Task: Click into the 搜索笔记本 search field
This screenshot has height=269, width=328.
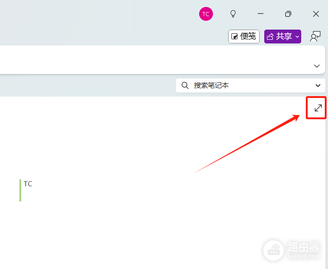Action: (x=250, y=86)
